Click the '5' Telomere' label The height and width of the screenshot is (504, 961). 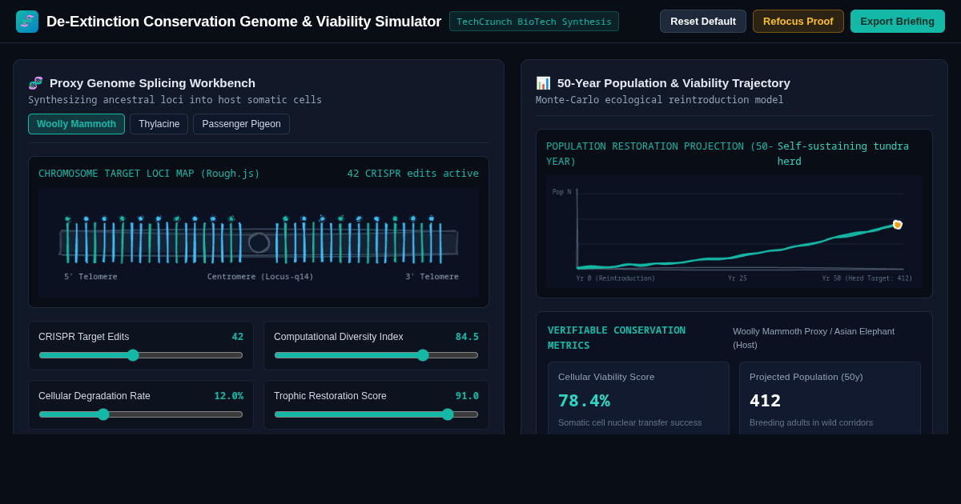click(90, 277)
